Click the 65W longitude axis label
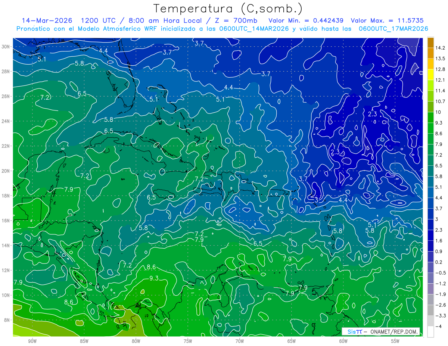This screenshot has height=346, width=448. [x=292, y=341]
